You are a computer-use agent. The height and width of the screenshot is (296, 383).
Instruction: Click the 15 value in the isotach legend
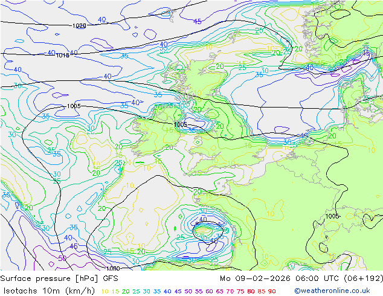click(115, 291)
